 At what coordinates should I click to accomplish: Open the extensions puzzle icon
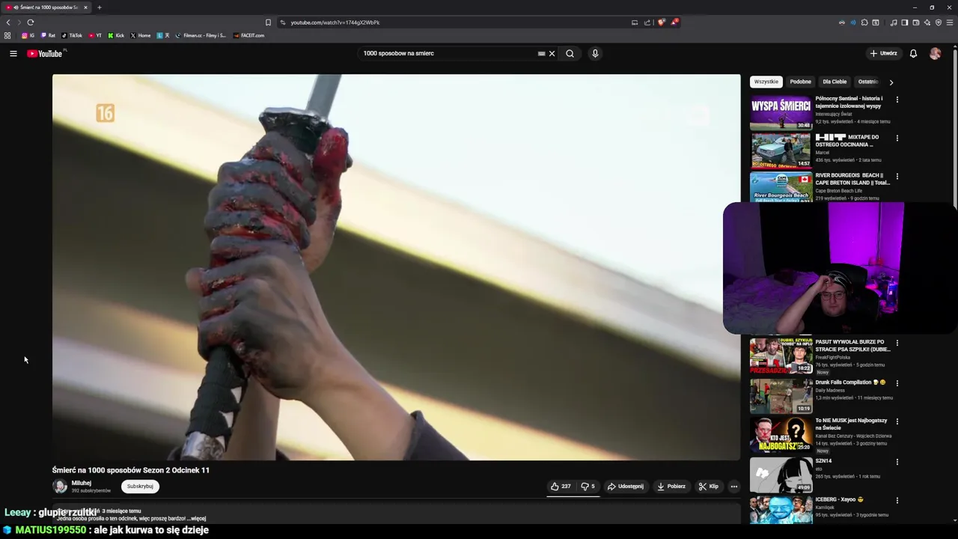pyautogui.click(x=864, y=22)
